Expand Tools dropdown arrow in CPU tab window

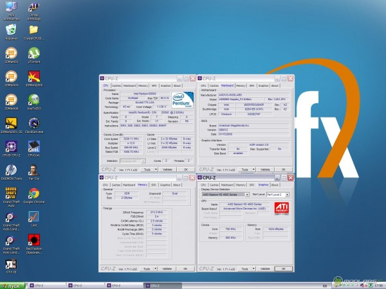[156, 170]
